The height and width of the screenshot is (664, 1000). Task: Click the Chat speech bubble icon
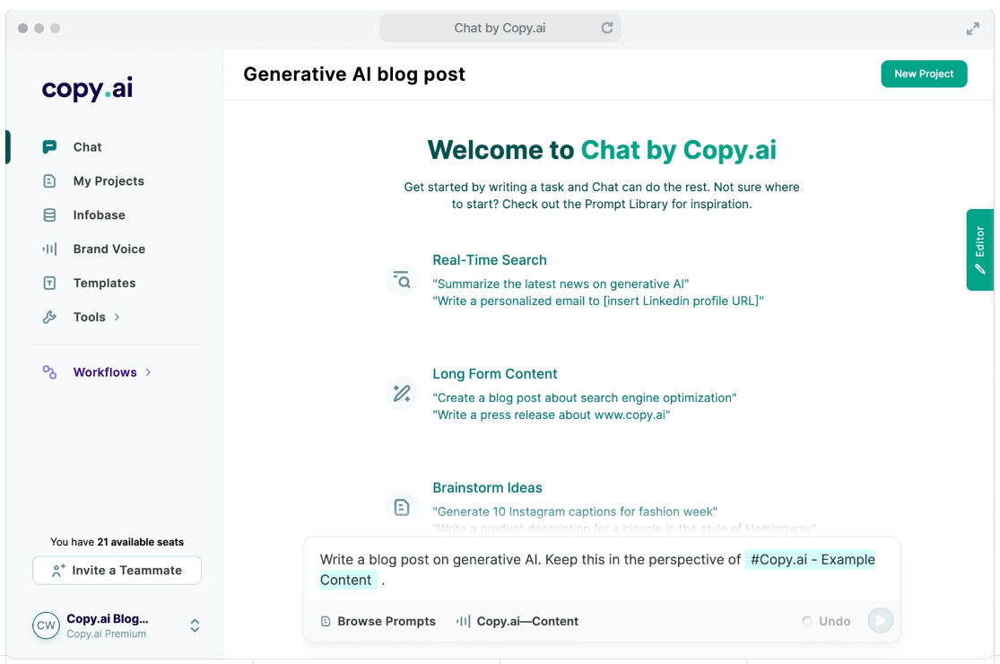pyautogui.click(x=50, y=147)
